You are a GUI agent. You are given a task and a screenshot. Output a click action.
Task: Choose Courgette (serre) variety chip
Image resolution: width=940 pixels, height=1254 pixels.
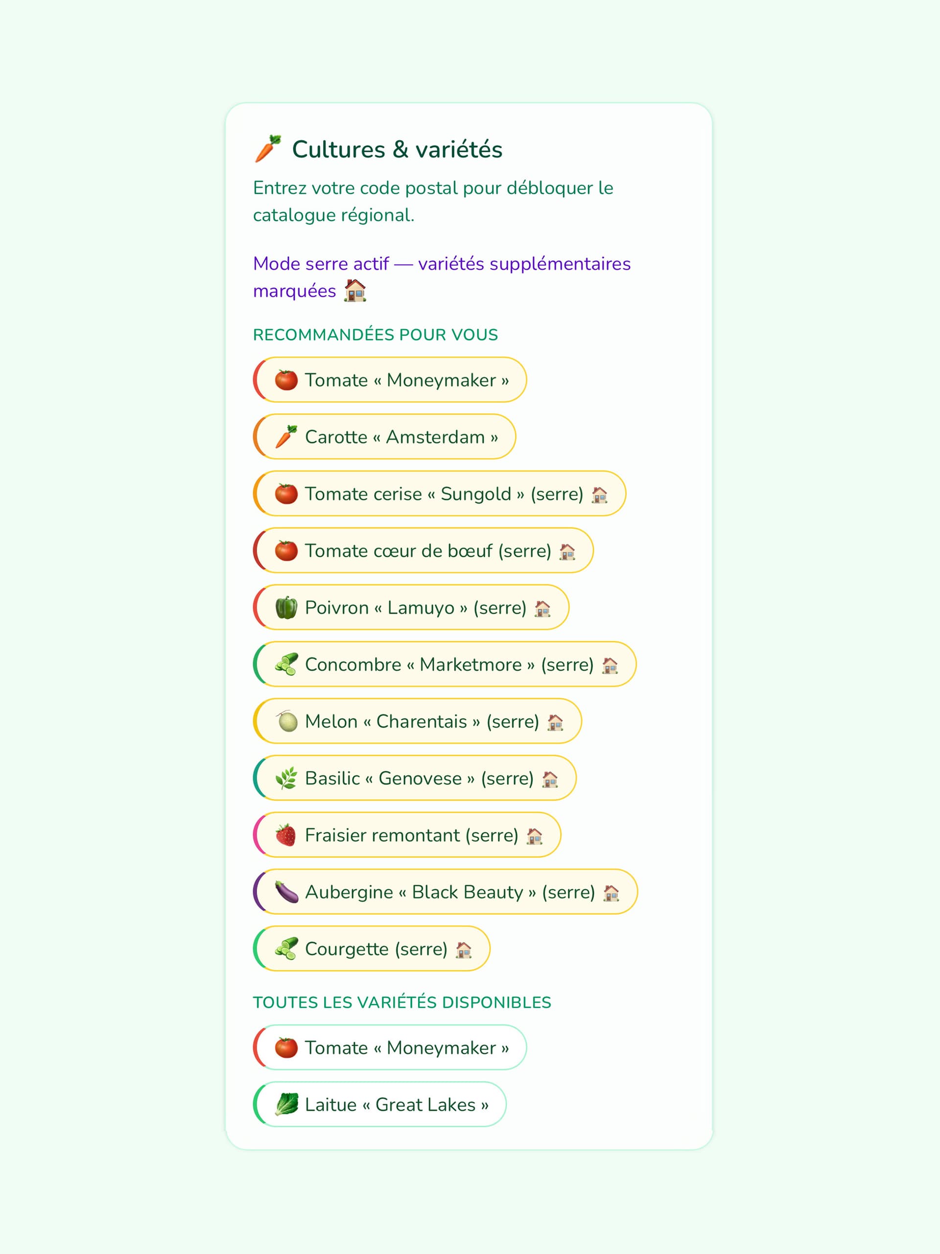click(x=372, y=948)
